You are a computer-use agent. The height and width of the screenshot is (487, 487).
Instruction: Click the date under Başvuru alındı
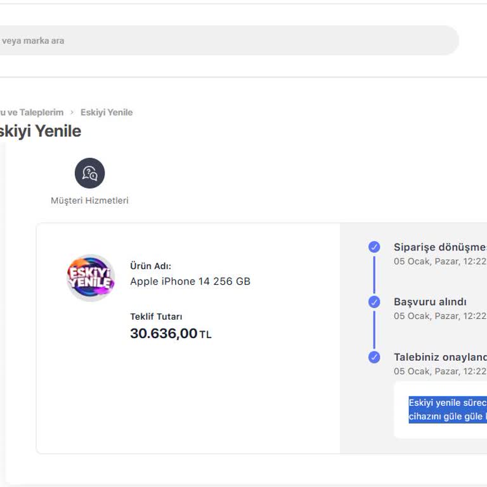pos(439,316)
